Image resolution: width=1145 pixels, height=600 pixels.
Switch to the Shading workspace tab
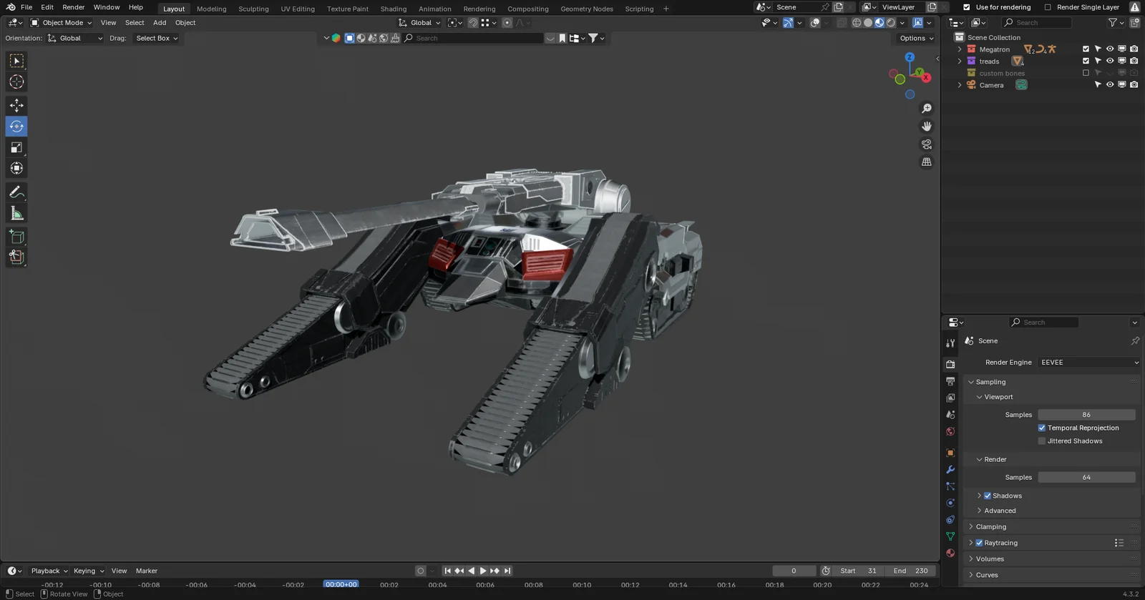pyautogui.click(x=393, y=9)
